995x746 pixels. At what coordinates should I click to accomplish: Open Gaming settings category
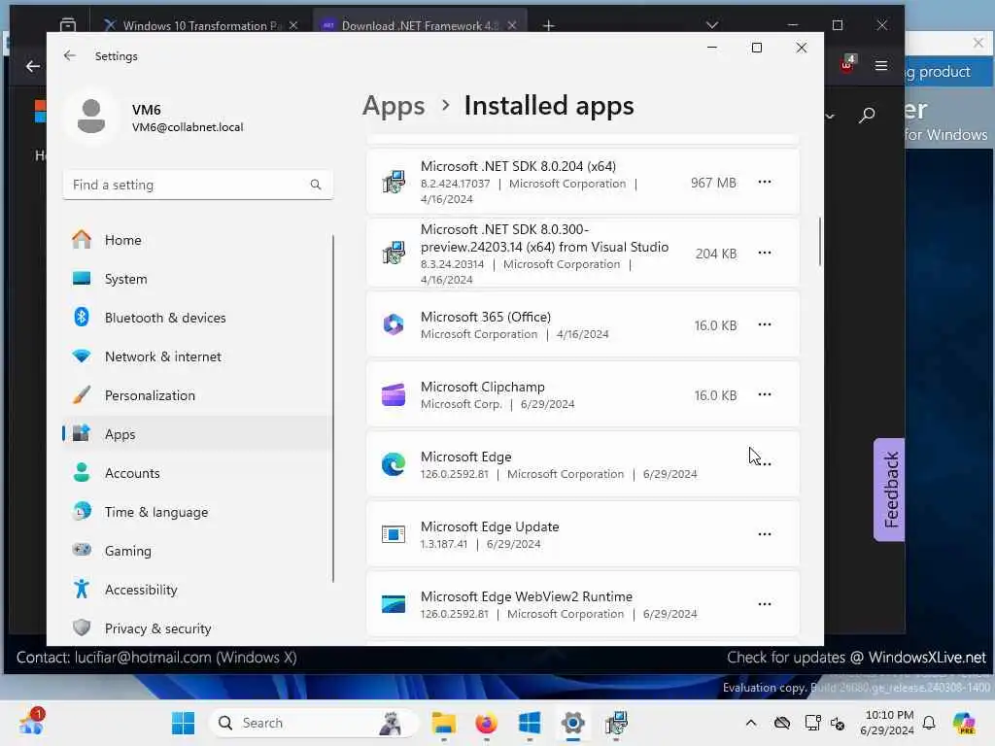(198, 551)
